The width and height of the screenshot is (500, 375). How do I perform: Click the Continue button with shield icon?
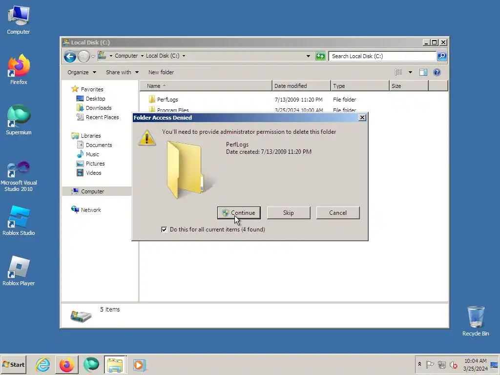(238, 213)
